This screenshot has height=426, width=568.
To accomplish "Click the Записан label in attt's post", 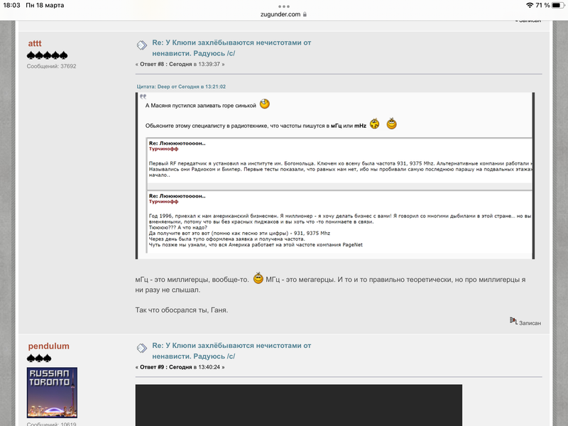I will [530, 323].
